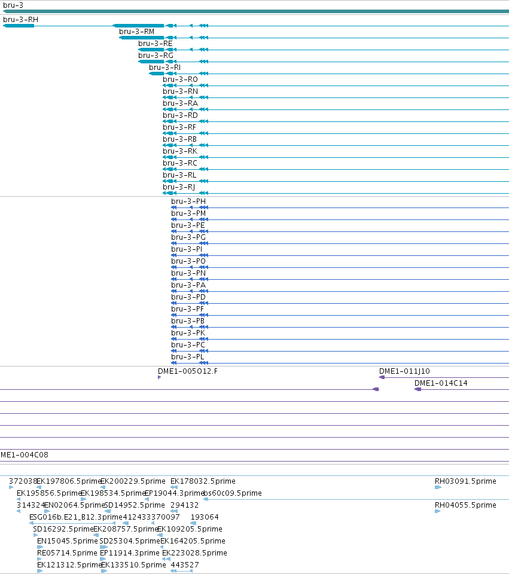
Task: Select the EP19044.3prime EST label
Action: [x=174, y=493]
